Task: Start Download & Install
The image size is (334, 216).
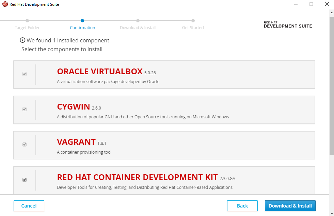Action: click(x=290, y=206)
